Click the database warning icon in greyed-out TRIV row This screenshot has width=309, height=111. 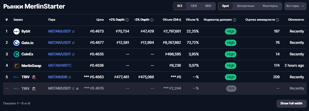click(34, 89)
